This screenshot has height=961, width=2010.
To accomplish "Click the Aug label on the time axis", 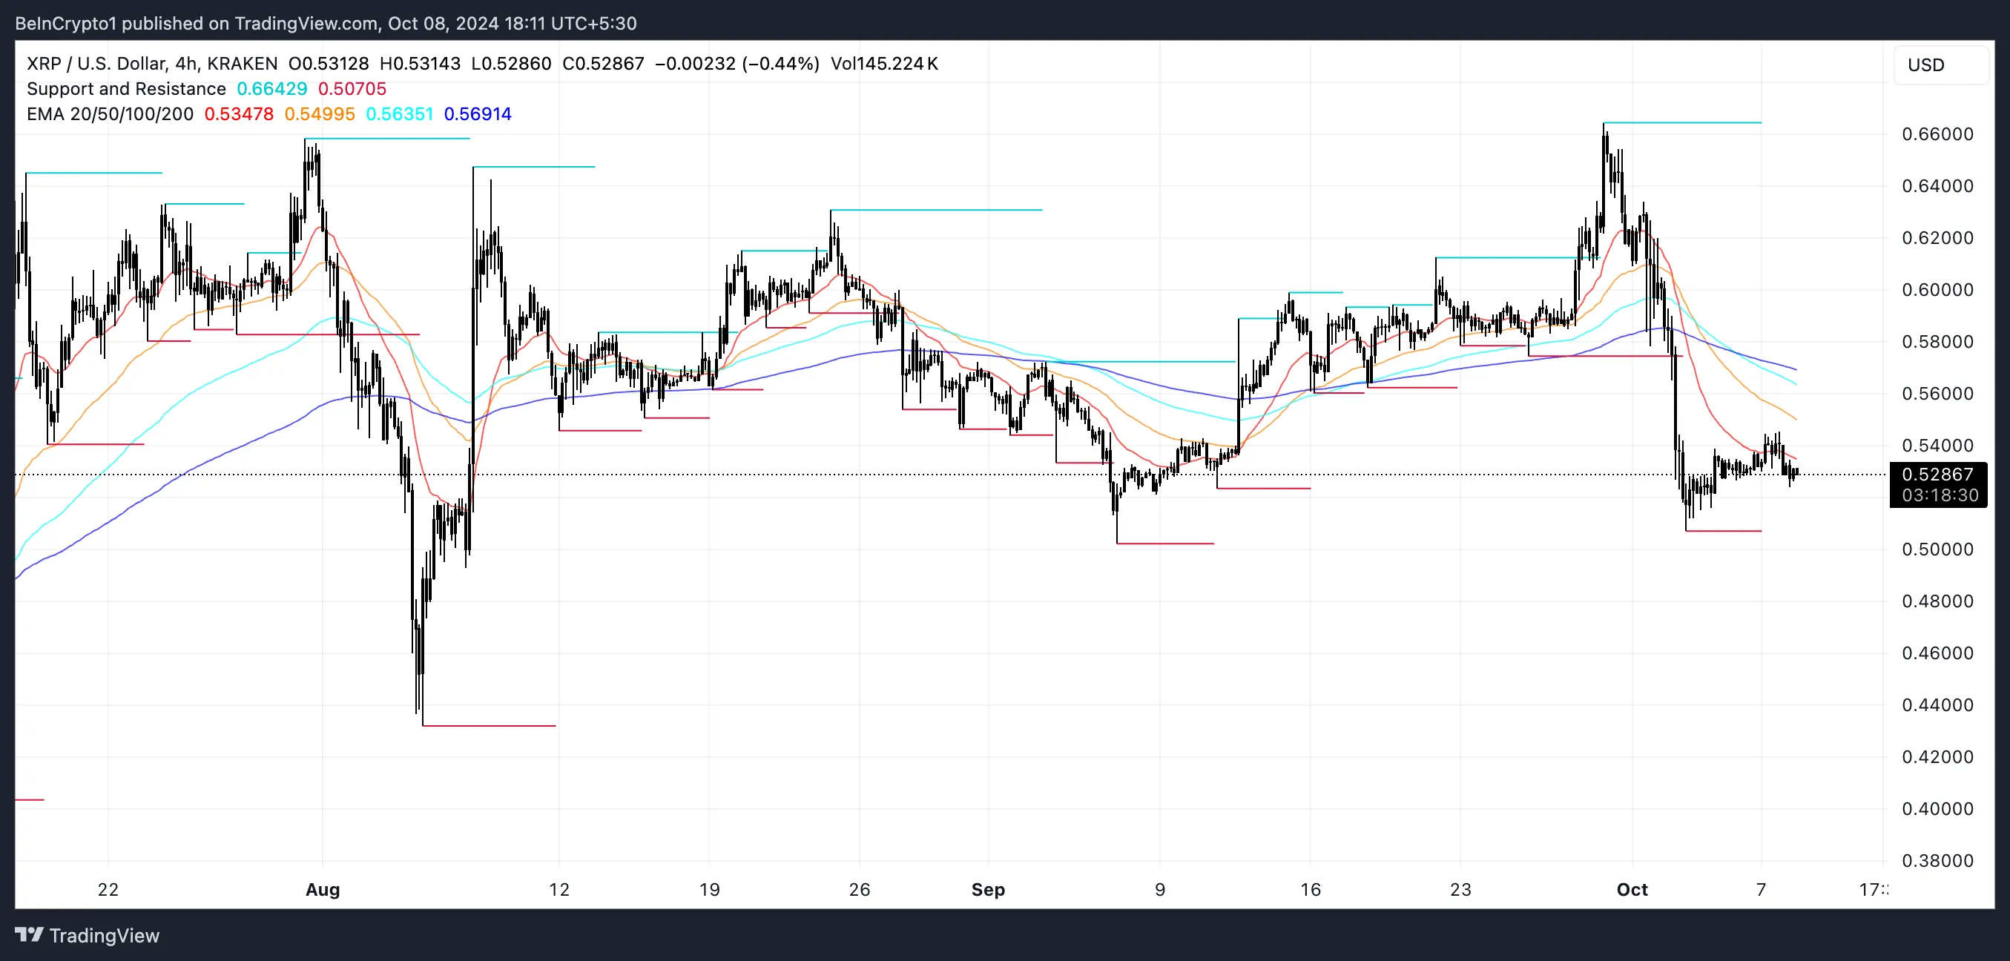I will coord(322,889).
